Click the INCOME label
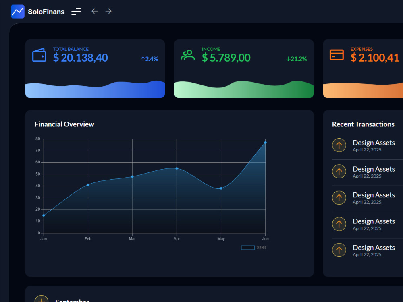The image size is (403, 302). pyautogui.click(x=211, y=49)
